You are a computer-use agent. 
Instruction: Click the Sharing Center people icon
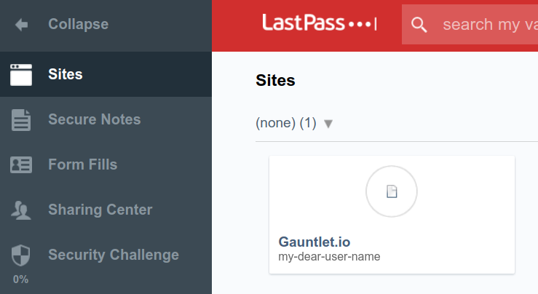(21, 210)
